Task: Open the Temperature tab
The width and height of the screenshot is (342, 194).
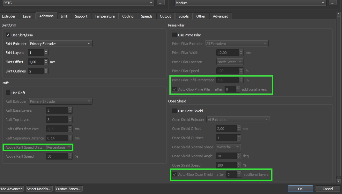Action: pyautogui.click(x=105, y=16)
